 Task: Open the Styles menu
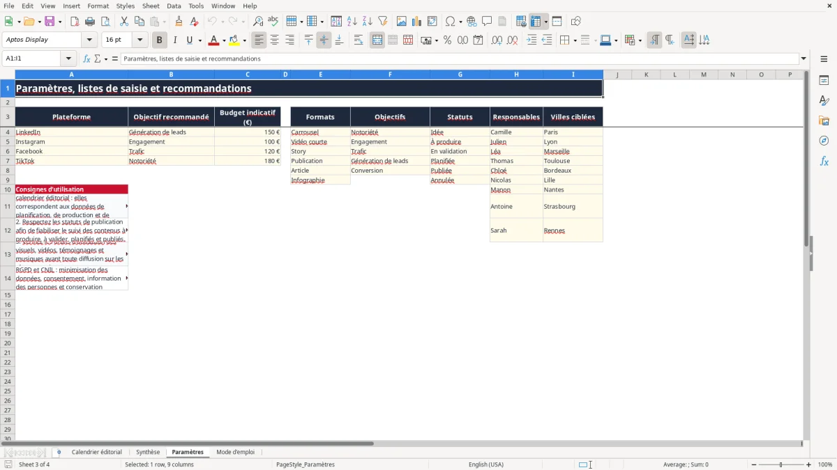pyautogui.click(x=126, y=6)
